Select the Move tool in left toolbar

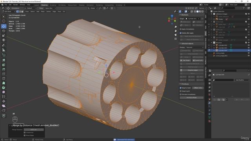(x=4, y=26)
